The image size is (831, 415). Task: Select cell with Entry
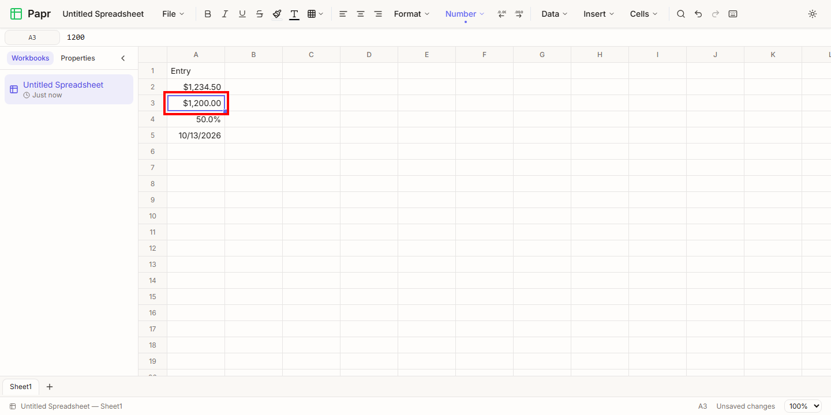tap(196, 71)
